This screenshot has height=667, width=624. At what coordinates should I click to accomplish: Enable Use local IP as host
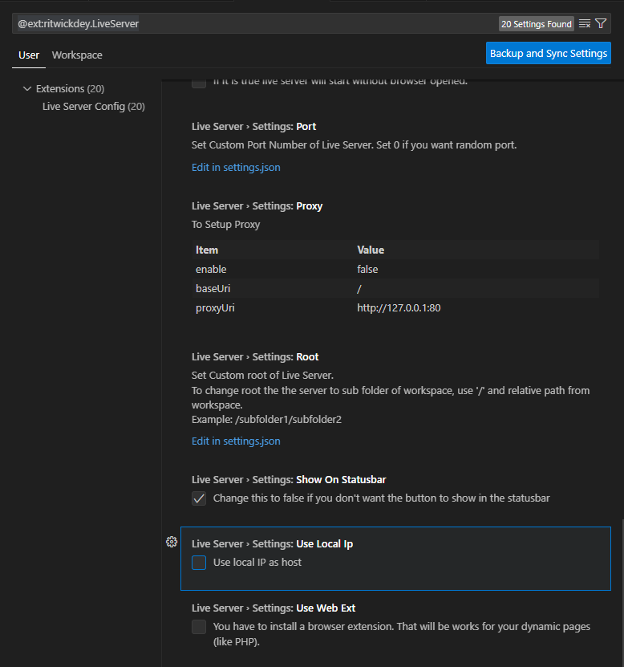[x=199, y=563]
